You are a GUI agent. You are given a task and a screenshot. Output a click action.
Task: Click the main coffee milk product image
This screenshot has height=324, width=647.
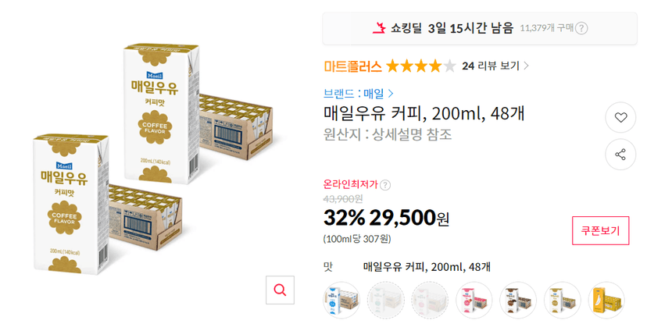152,159
